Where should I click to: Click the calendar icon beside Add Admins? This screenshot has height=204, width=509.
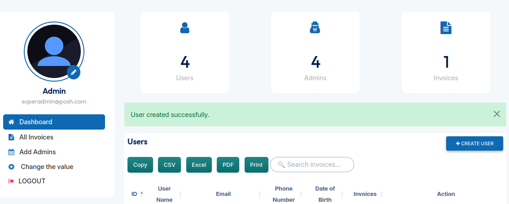(x=12, y=152)
